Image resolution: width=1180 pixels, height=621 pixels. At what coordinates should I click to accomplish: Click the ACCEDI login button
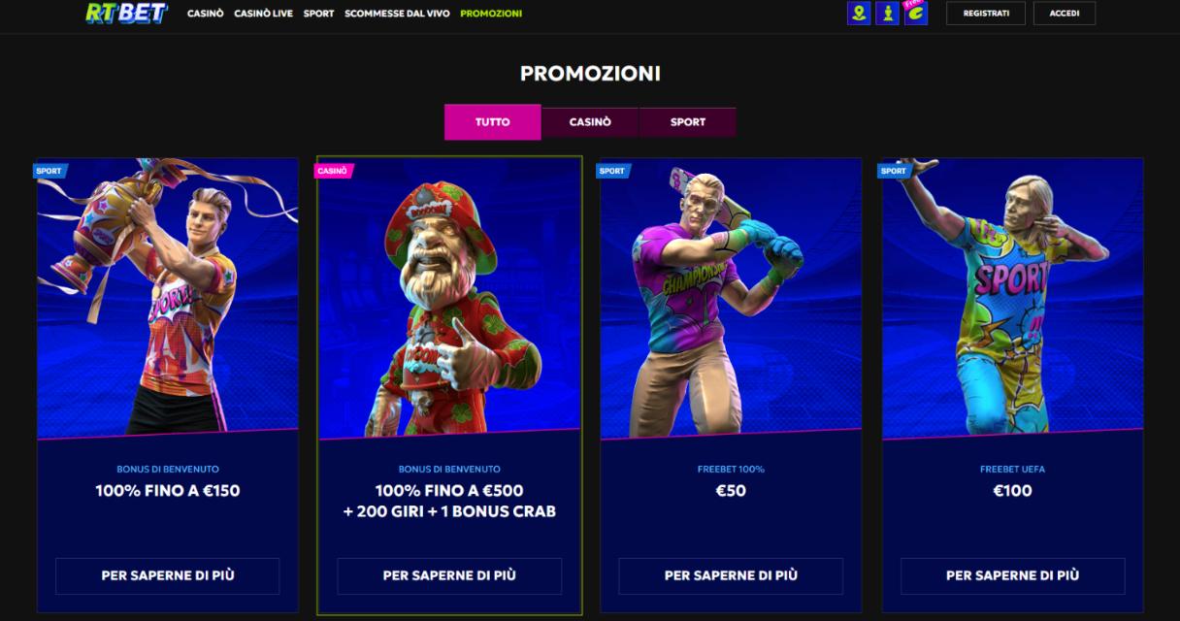tap(1065, 14)
